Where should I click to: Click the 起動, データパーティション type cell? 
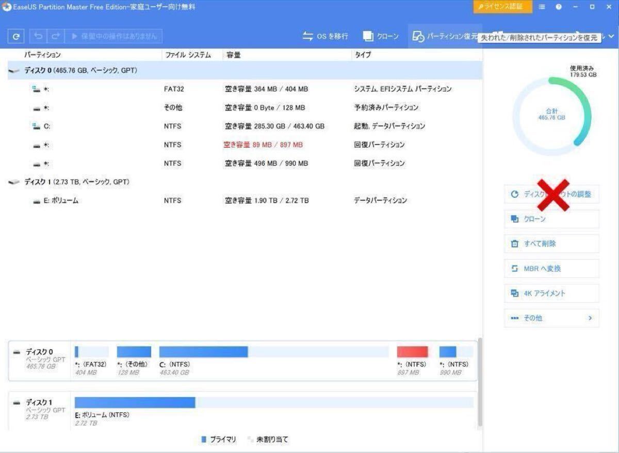[389, 126]
